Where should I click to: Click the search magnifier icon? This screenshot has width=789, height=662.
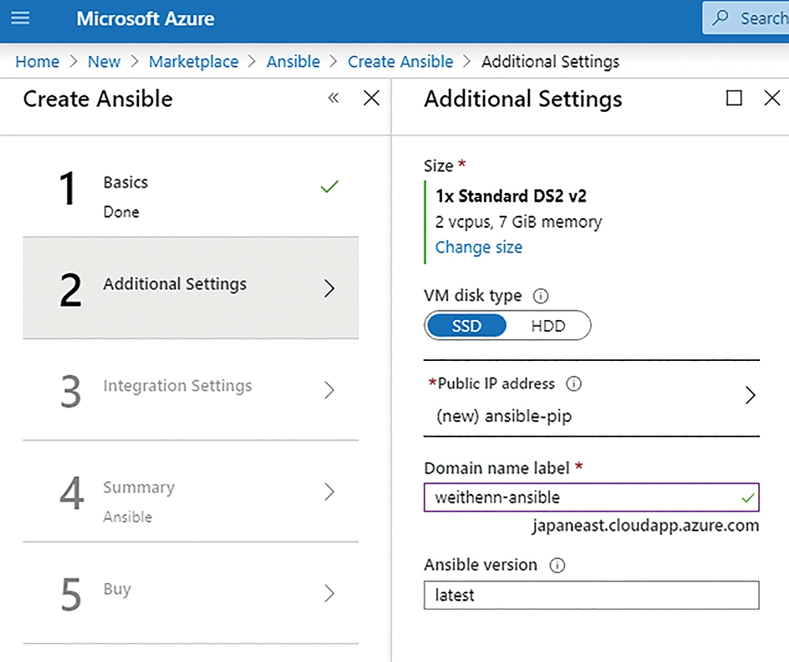(x=720, y=18)
